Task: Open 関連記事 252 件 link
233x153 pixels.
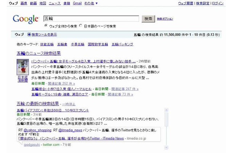Action: pos(61,83)
